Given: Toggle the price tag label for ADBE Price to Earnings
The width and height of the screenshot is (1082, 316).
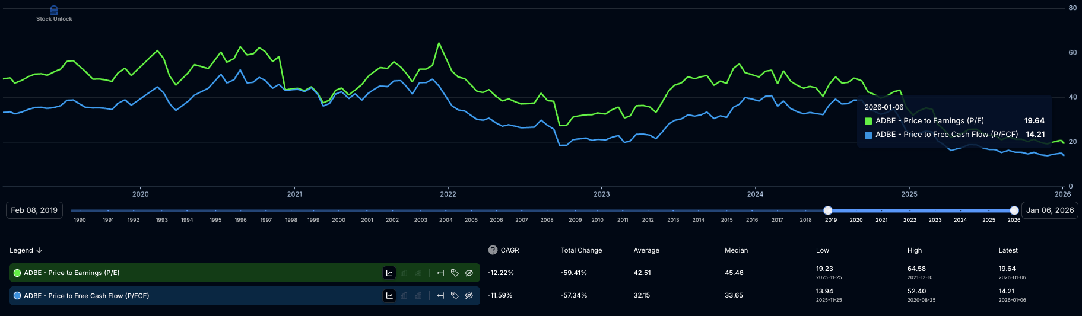Looking at the screenshot, I should pos(455,273).
